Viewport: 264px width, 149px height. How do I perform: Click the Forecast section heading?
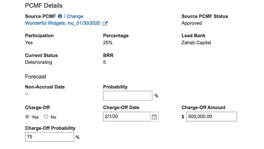point(36,77)
